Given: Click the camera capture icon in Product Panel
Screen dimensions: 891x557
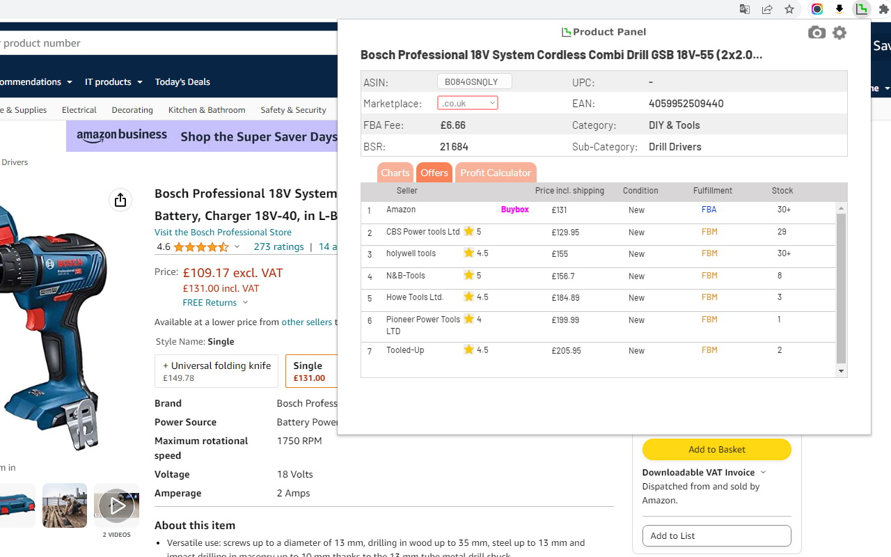Looking at the screenshot, I should 817,32.
